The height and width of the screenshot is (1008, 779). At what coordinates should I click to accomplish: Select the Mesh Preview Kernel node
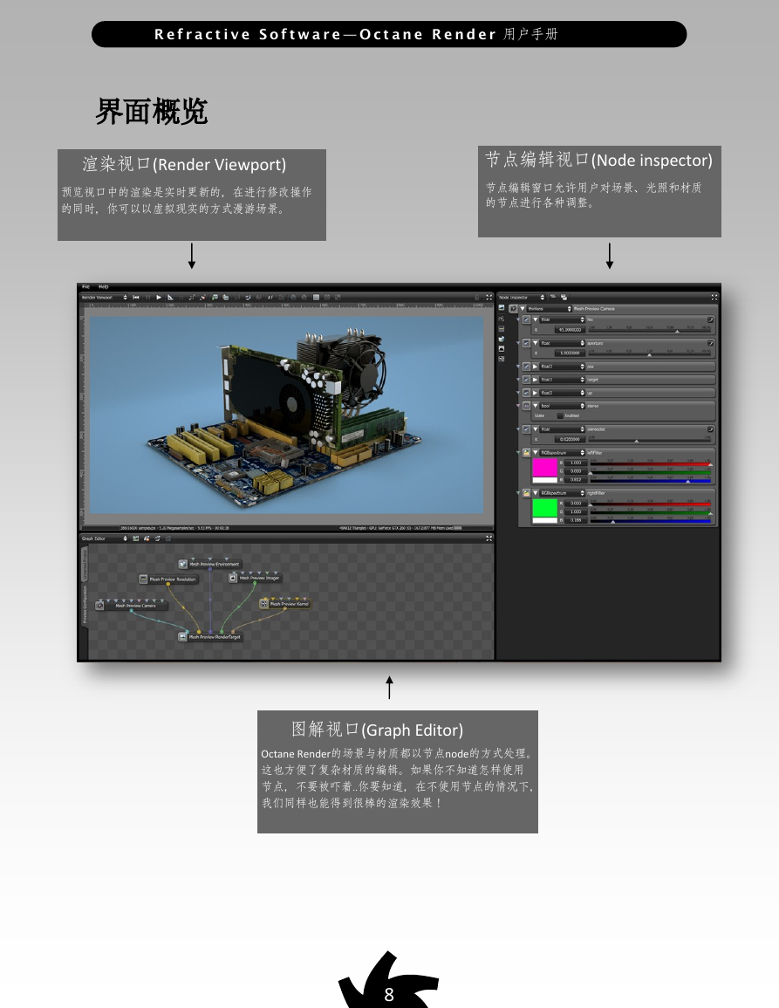tap(284, 604)
